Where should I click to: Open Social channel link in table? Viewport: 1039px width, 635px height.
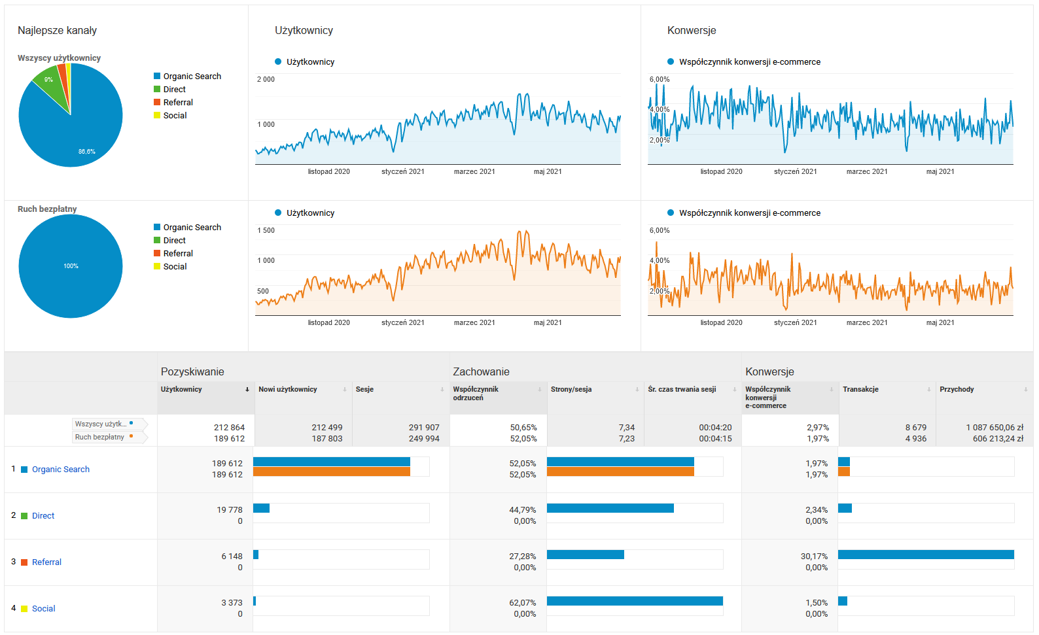(x=44, y=609)
